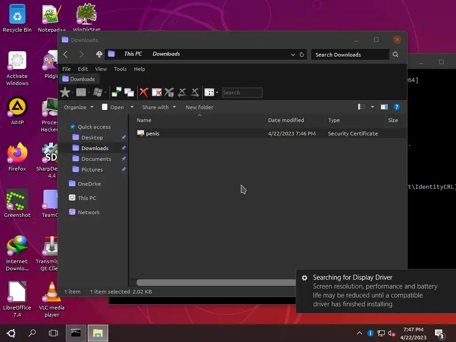Image resolution: width=456 pixels, height=342 pixels.
Task: Click the overlapping windows clone toolbar icon
Action: 129,92
